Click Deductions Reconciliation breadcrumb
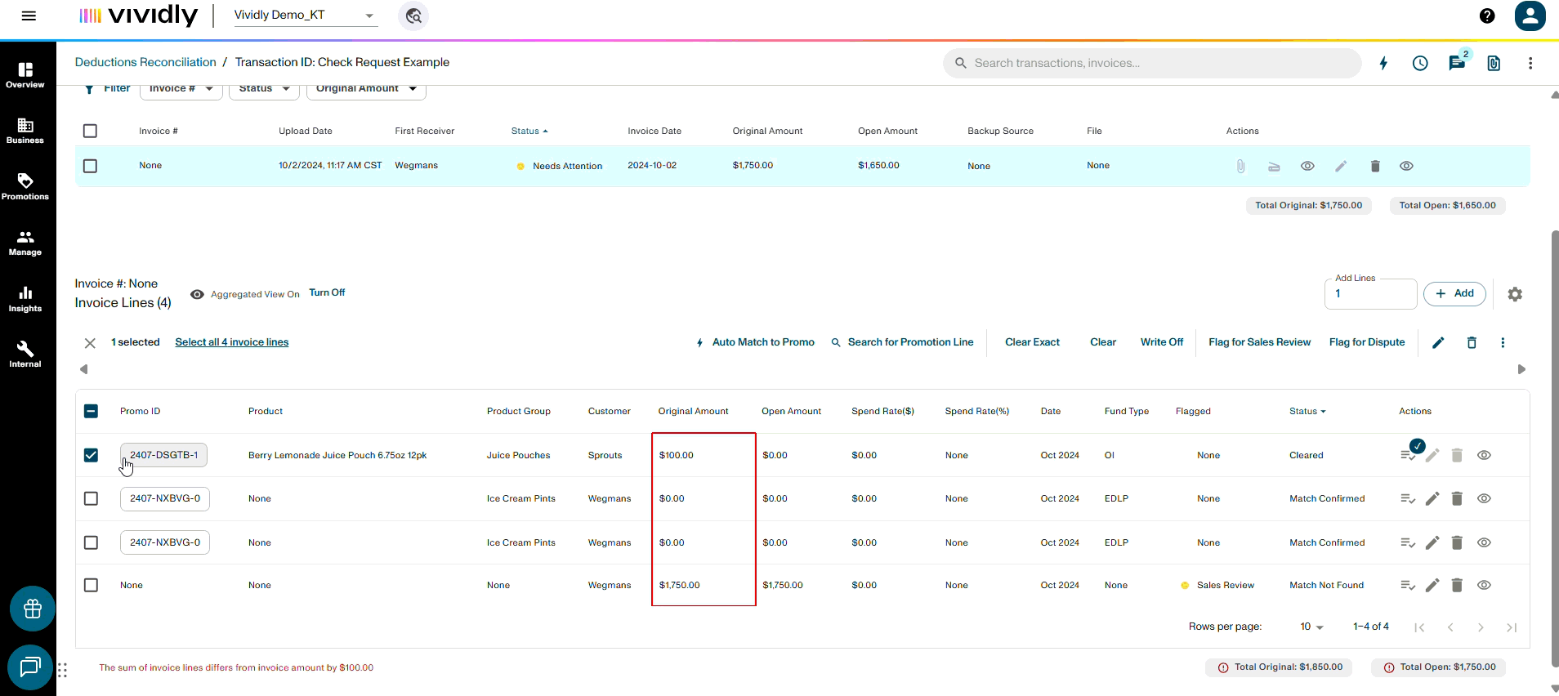1559x696 pixels. [x=145, y=62]
